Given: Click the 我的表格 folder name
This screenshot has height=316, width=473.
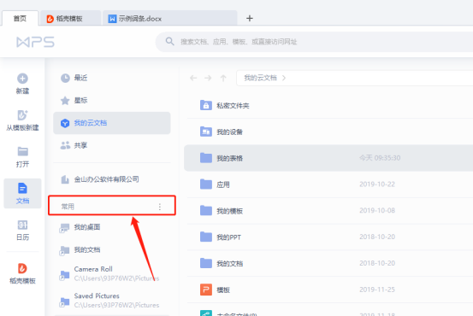Looking at the screenshot, I should click(229, 158).
